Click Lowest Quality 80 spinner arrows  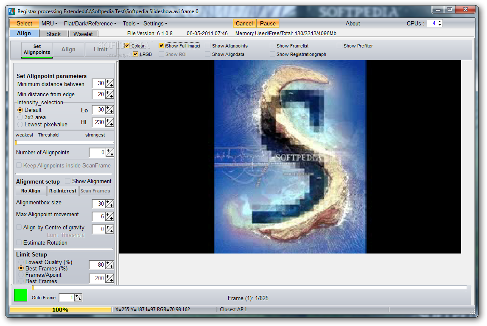point(109,265)
